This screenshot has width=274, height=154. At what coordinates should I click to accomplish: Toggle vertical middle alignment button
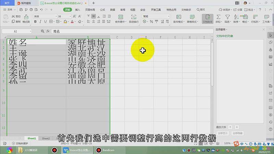pos(94,16)
